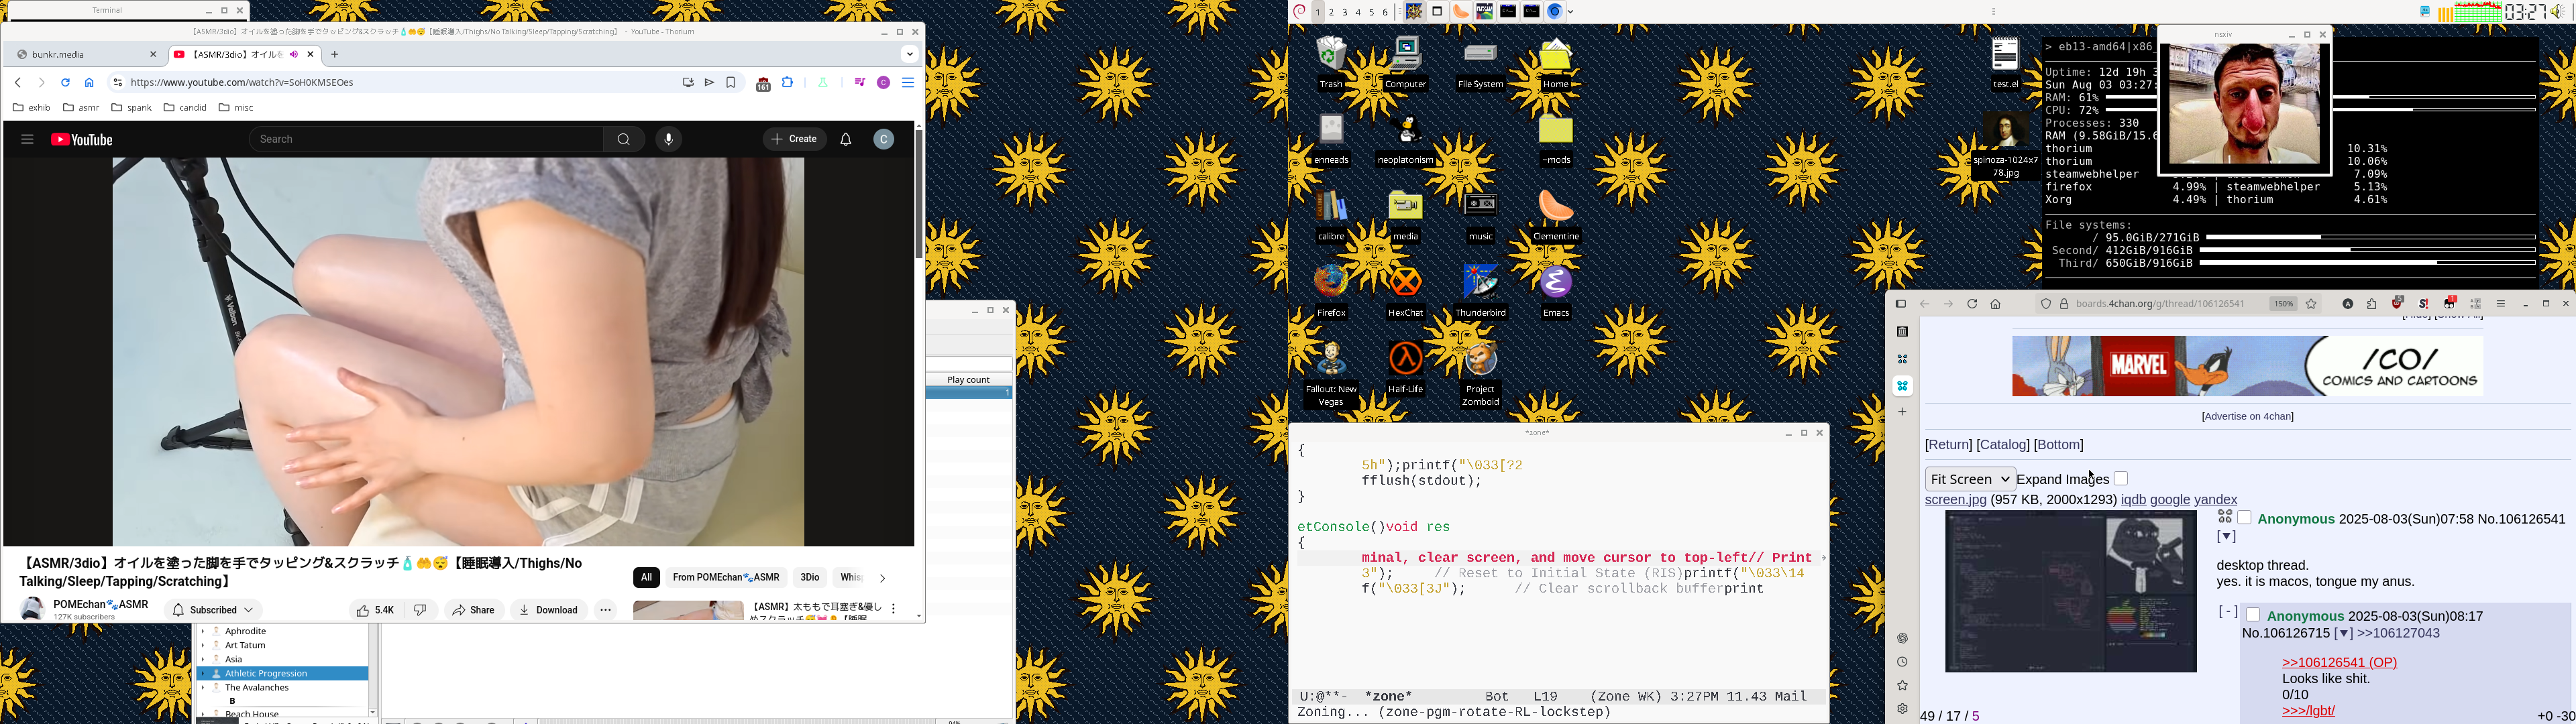Screen dimensions: 2576x724
Task: Click the Download button under the video
Action: tap(548, 610)
